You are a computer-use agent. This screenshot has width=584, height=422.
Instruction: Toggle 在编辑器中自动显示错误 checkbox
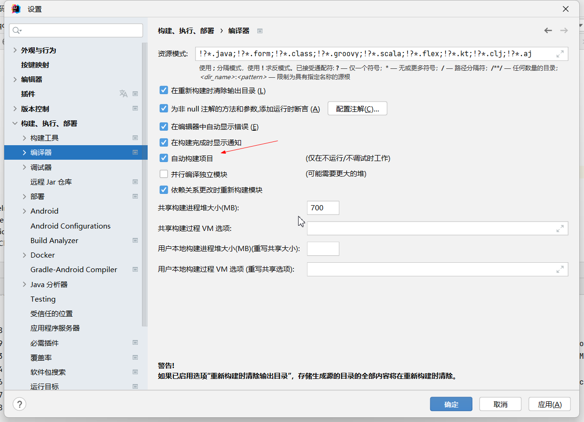point(164,126)
